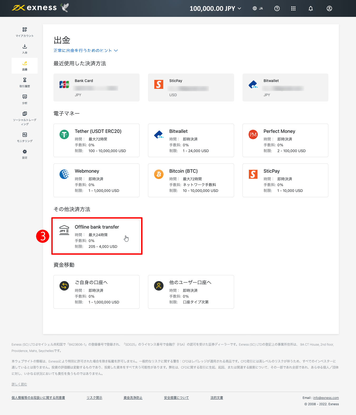
Task: Click the "205 - 4,000 USD" limit text
Action: click(x=103, y=247)
